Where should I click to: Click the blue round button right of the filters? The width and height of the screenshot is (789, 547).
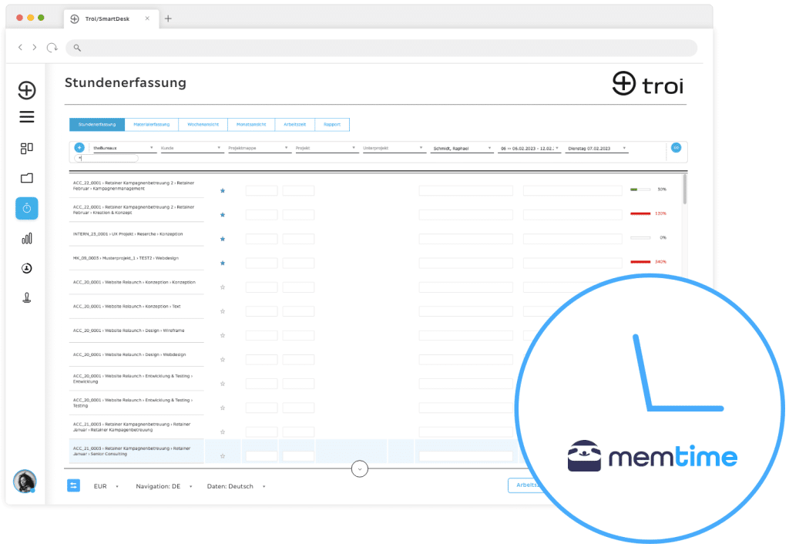click(x=676, y=147)
